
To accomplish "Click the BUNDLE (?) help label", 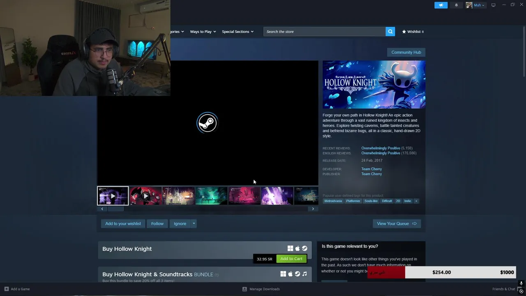I will (x=206, y=275).
